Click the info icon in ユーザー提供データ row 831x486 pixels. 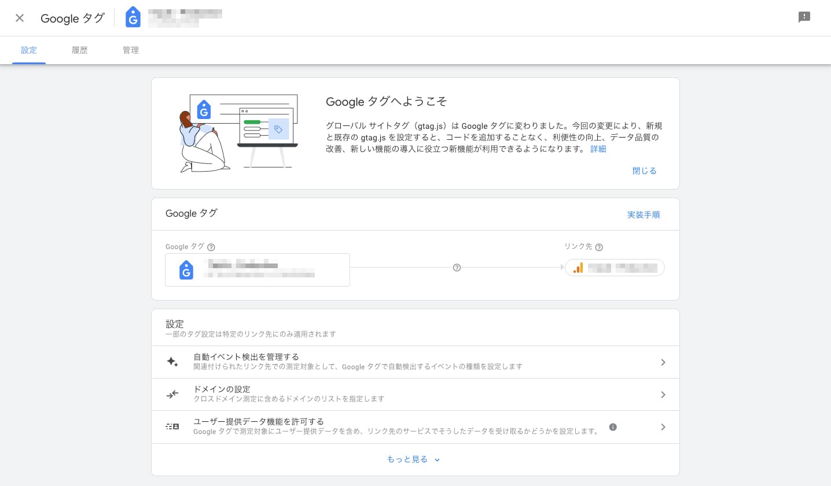click(613, 427)
